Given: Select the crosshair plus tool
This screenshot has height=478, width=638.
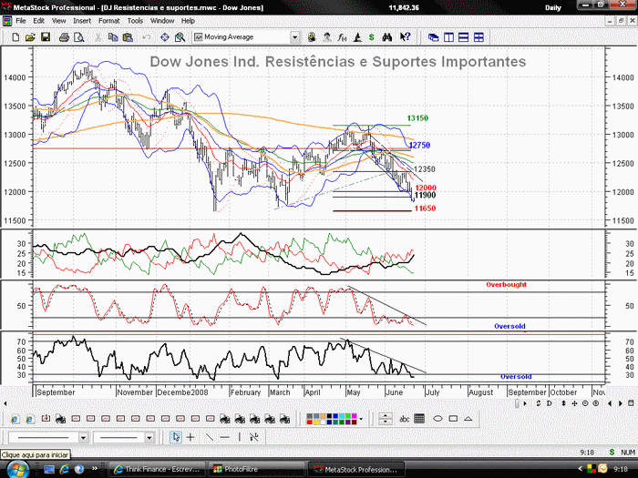Looking at the screenshot, I should pyautogui.click(x=190, y=437).
